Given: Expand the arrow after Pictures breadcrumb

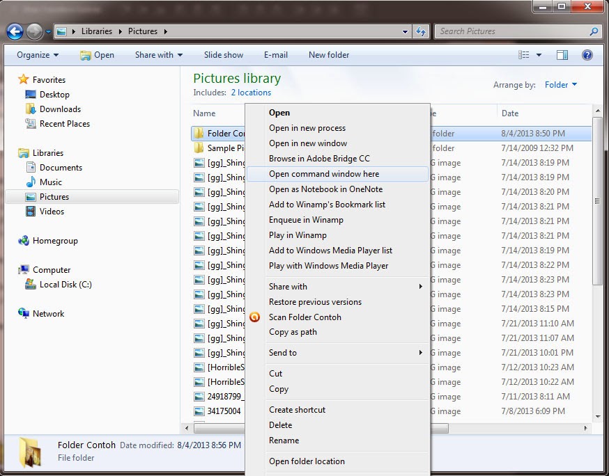Looking at the screenshot, I should 165,31.
